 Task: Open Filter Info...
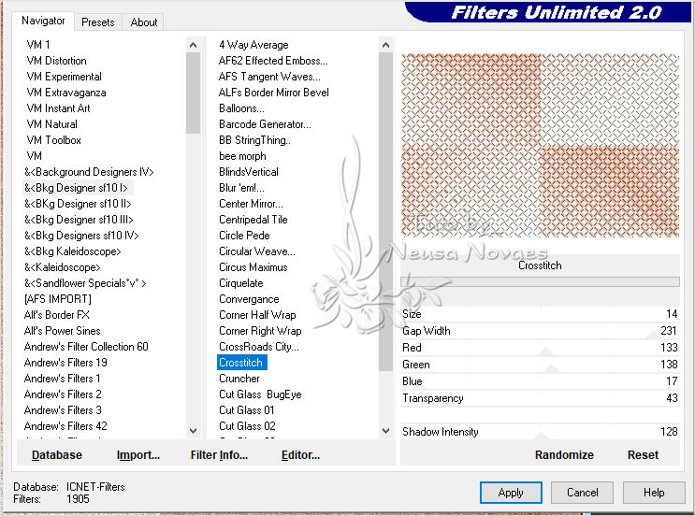point(219,455)
